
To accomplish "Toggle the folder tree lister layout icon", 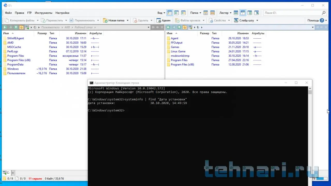I will pos(250,13).
